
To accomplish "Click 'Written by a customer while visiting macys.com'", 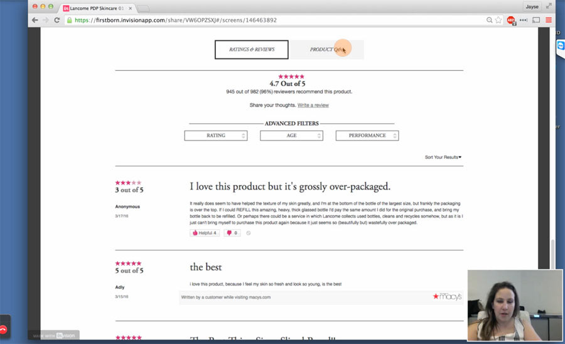I will (226, 297).
